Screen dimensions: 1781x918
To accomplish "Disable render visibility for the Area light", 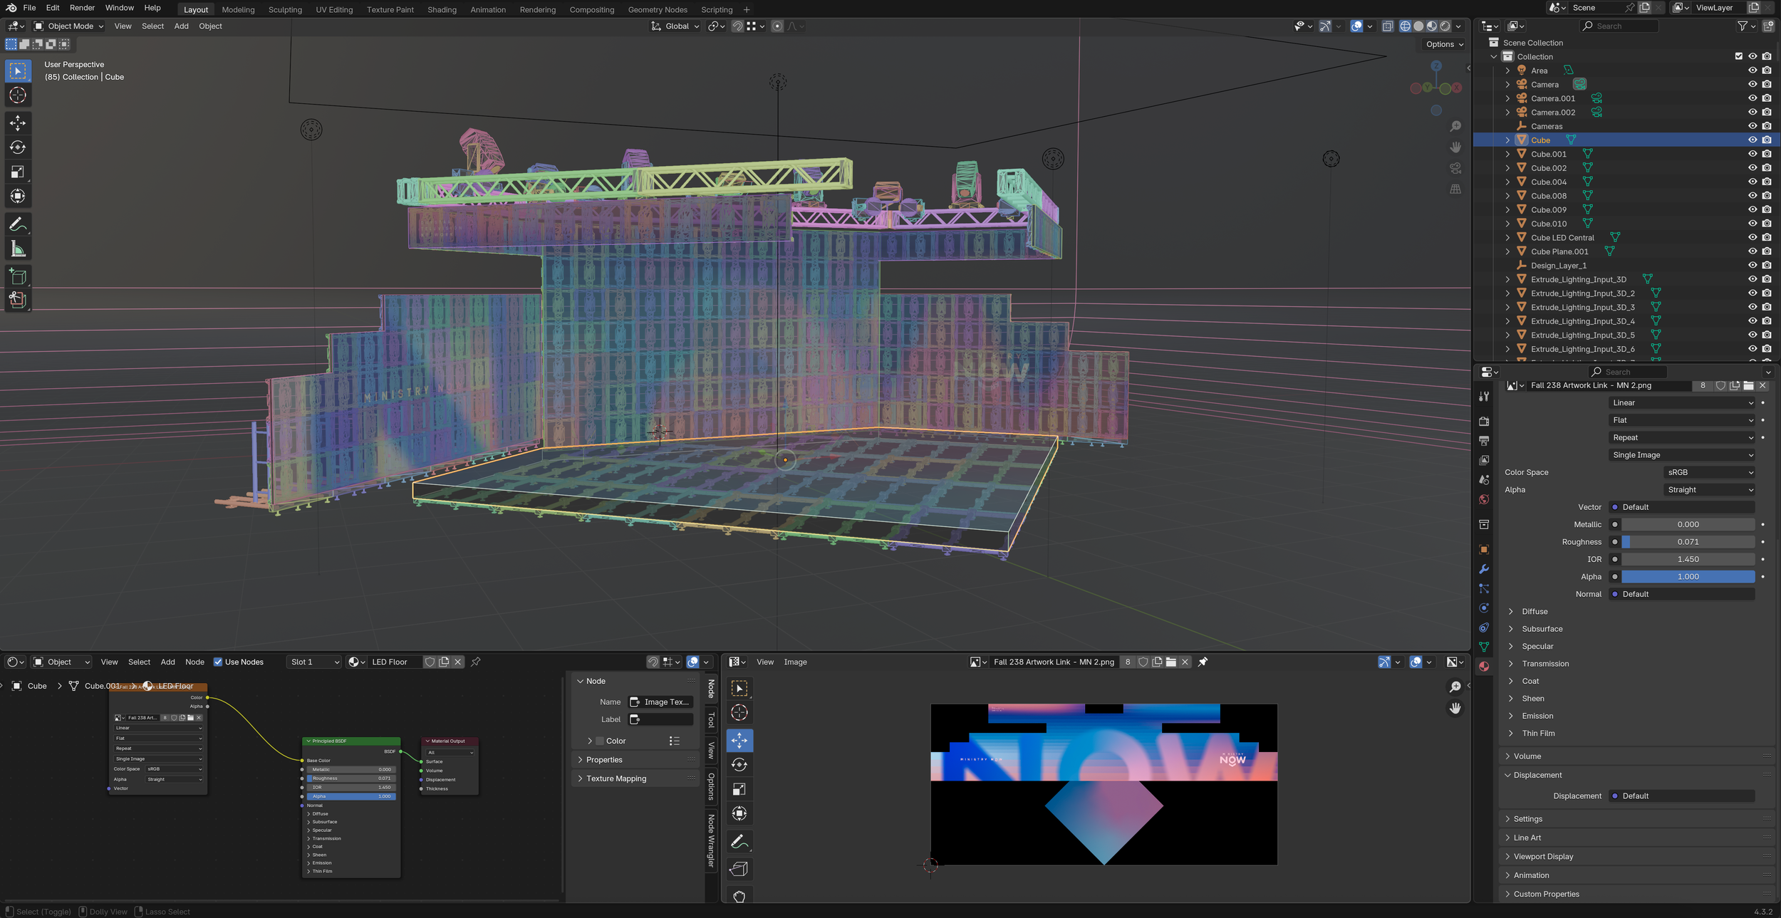I will [1767, 70].
